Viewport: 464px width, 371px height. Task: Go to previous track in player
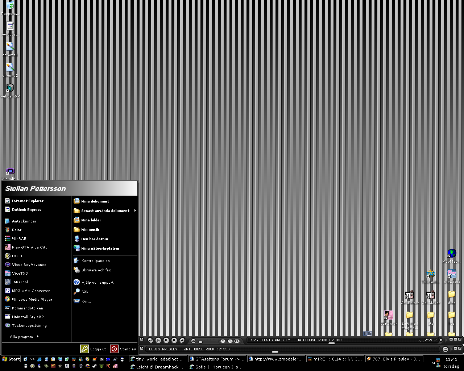150,340
